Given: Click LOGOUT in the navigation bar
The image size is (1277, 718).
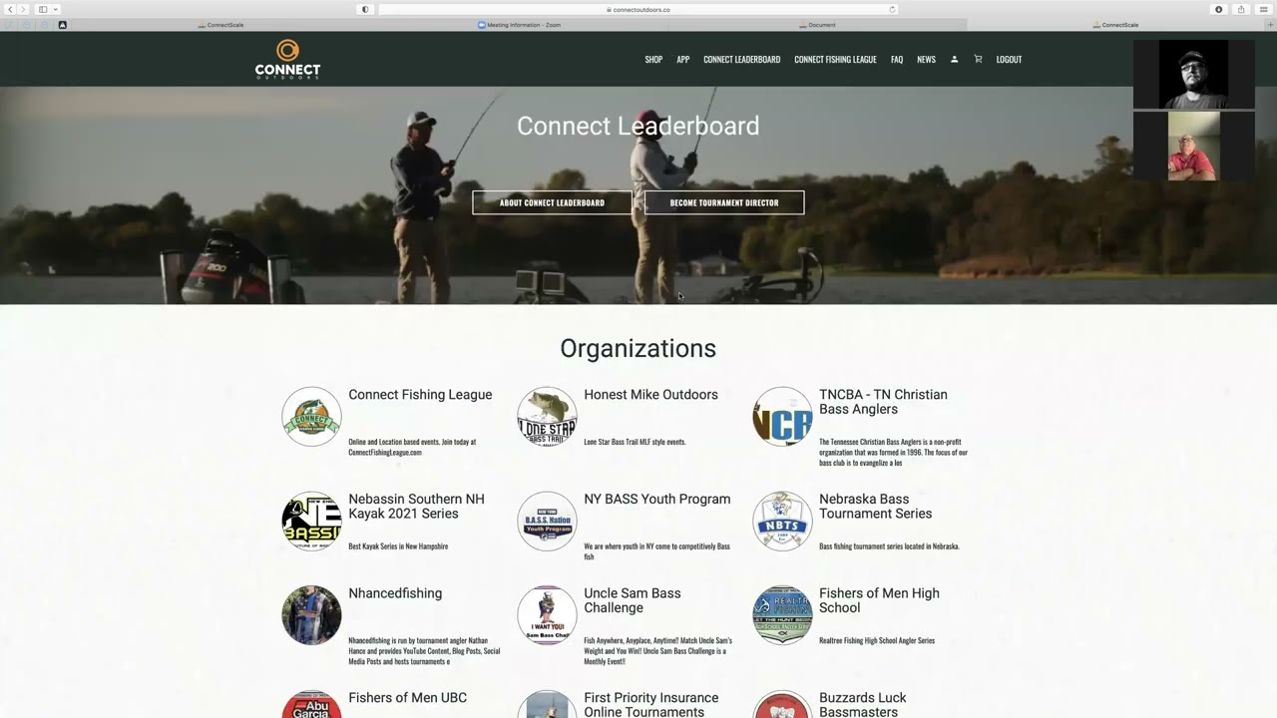Looking at the screenshot, I should (1009, 59).
